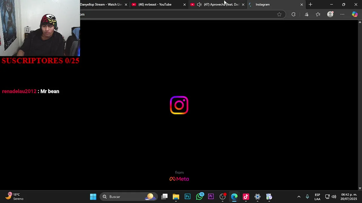This screenshot has width=362, height=203.
Task: Open Task View from the taskbar
Action: 165,197
